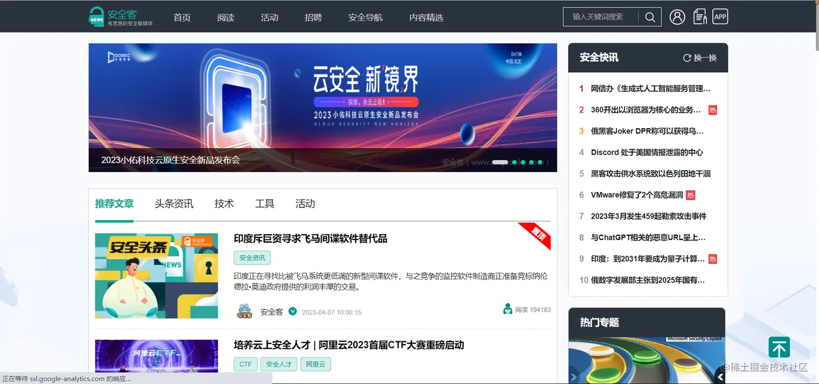Open the APP download icon
The width and height of the screenshot is (819, 384).
click(x=720, y=17)
